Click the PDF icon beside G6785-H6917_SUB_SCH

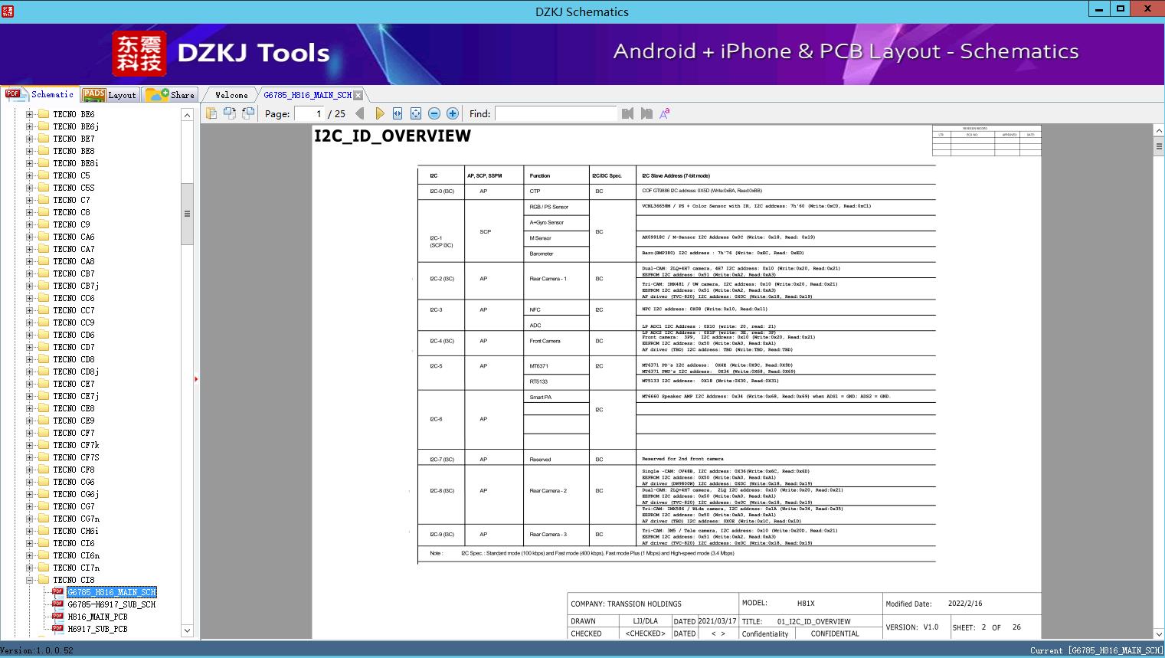57,604
